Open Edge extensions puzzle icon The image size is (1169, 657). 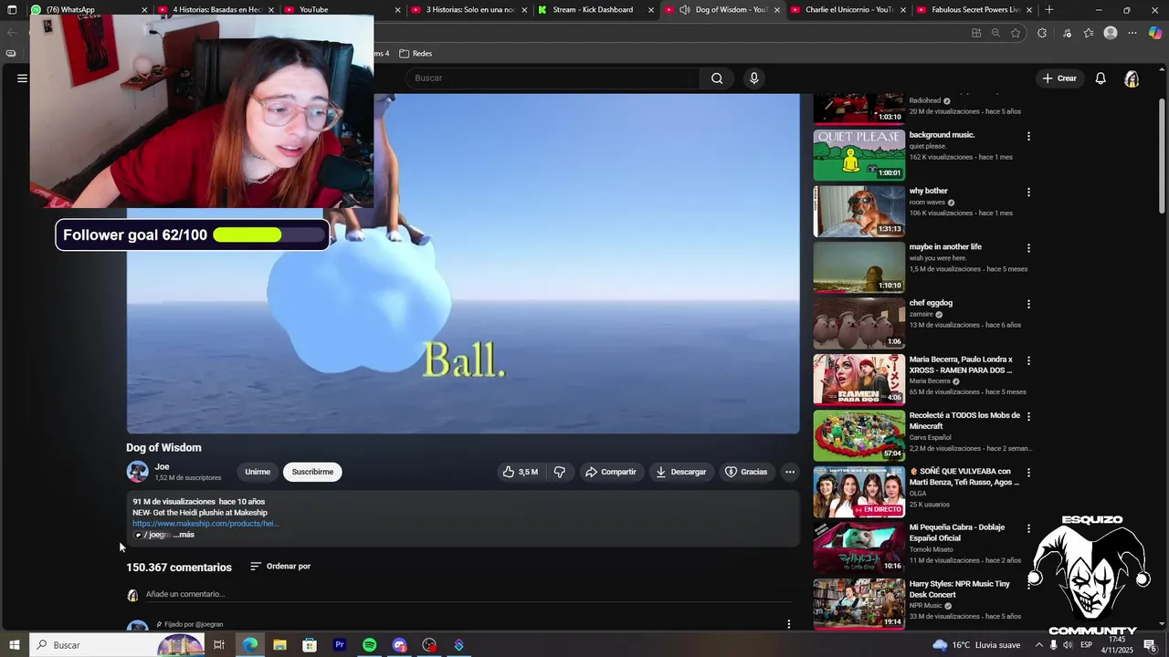[1042, 33]
